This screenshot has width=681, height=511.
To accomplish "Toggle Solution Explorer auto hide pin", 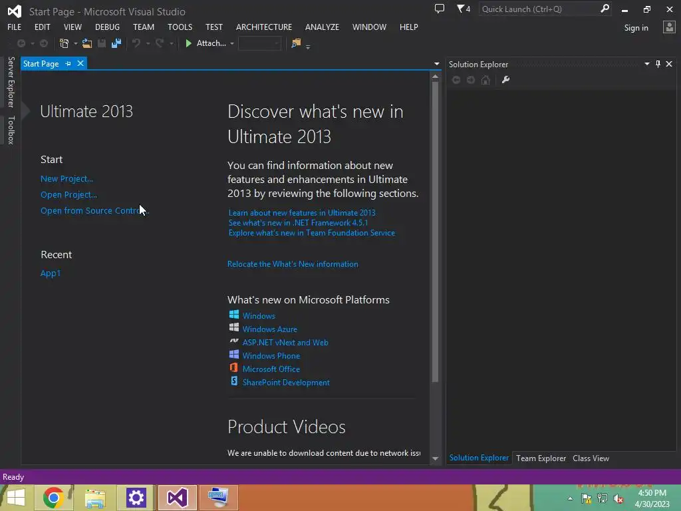I will [658, 64].
